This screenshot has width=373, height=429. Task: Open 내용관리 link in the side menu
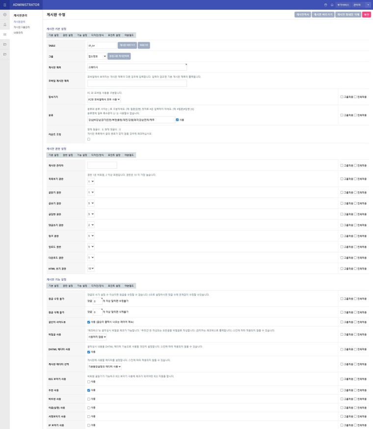(18, 32)
